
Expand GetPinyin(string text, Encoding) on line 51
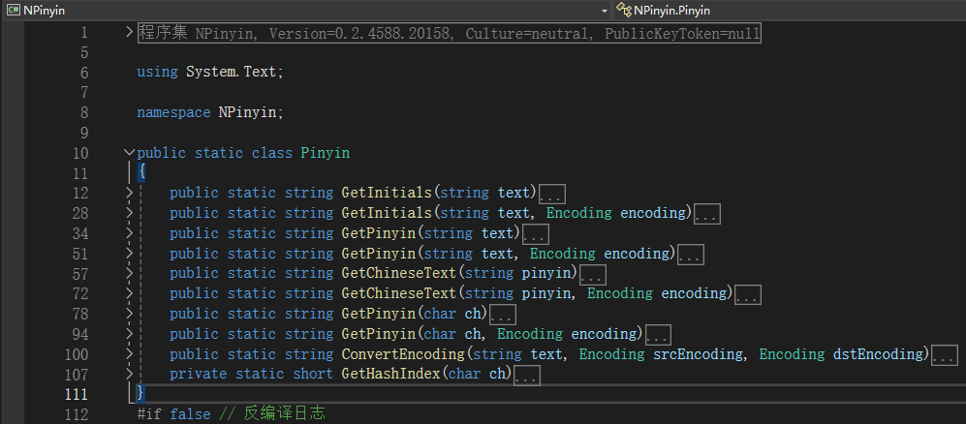[130, 253]
